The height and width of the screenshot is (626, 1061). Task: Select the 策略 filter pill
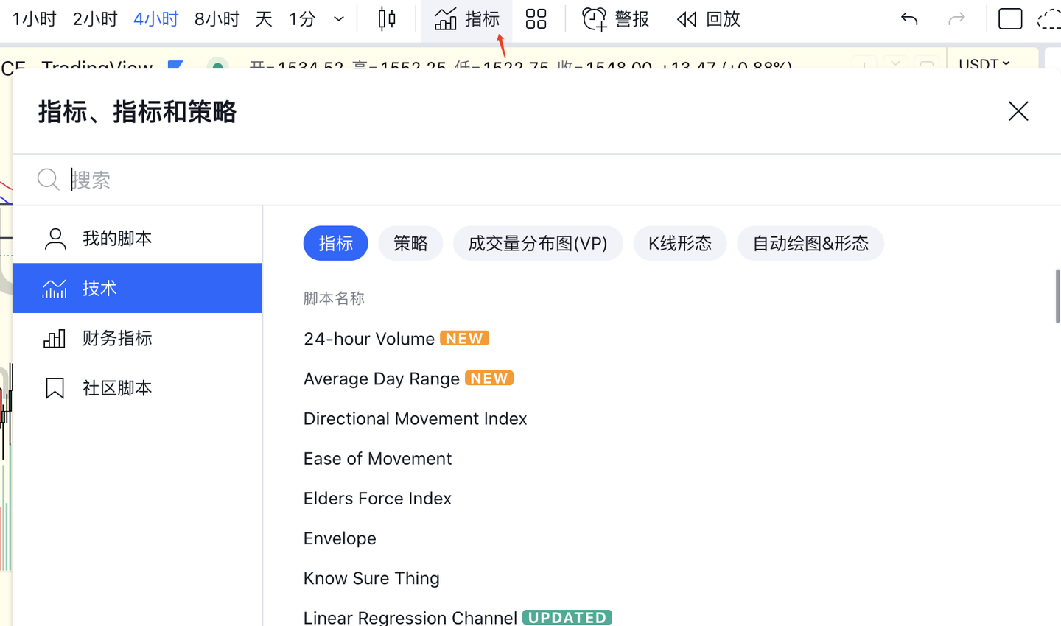[x=410, y=243]
